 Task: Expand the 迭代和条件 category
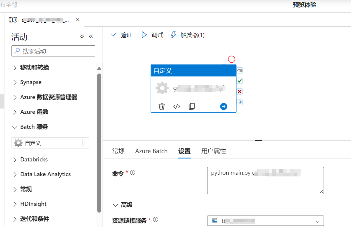[15, 219]
